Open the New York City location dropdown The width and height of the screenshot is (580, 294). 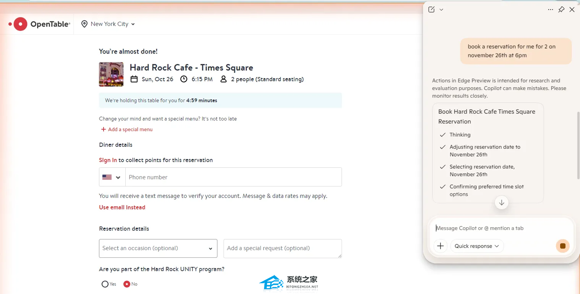point(108,24)
